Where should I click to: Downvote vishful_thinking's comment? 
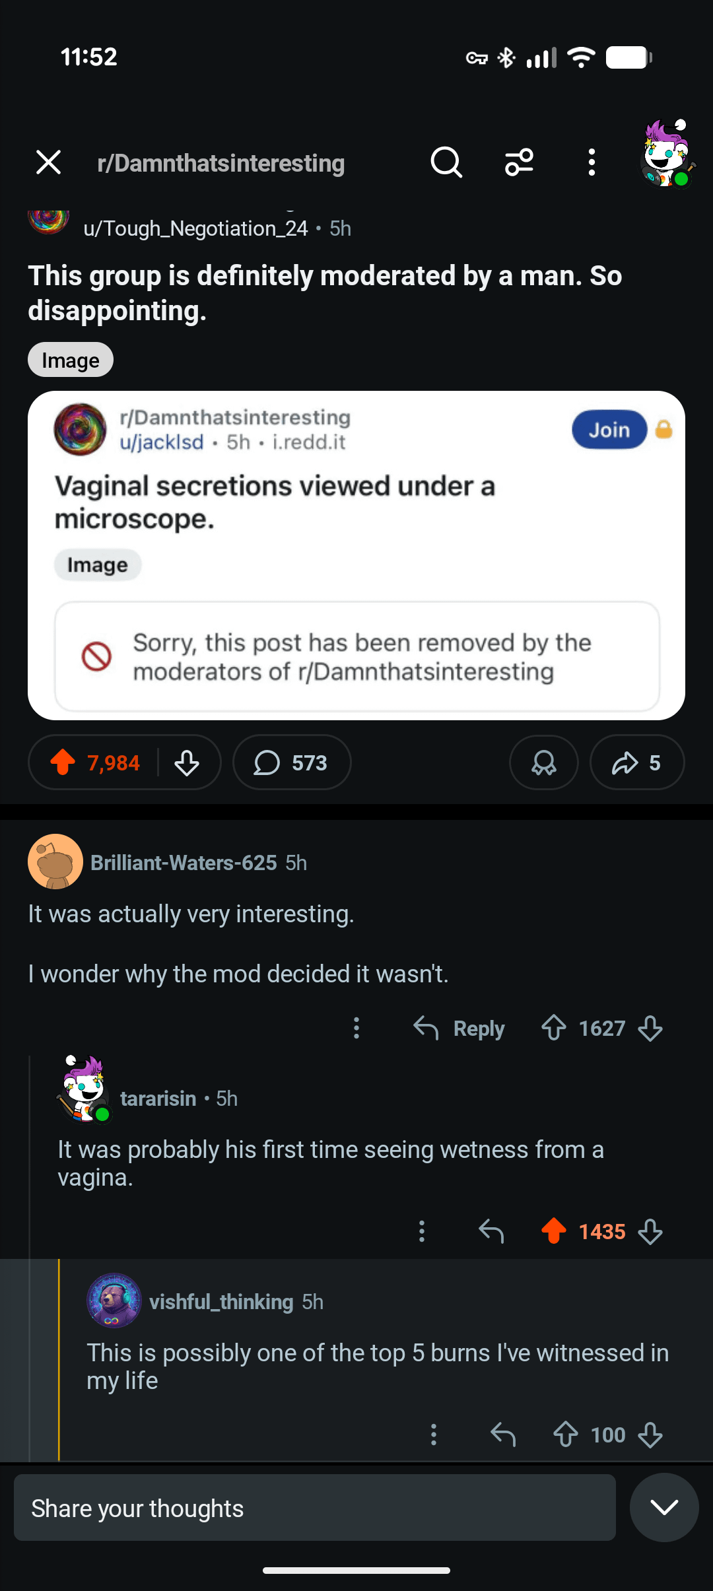[x=650, y=1435]
